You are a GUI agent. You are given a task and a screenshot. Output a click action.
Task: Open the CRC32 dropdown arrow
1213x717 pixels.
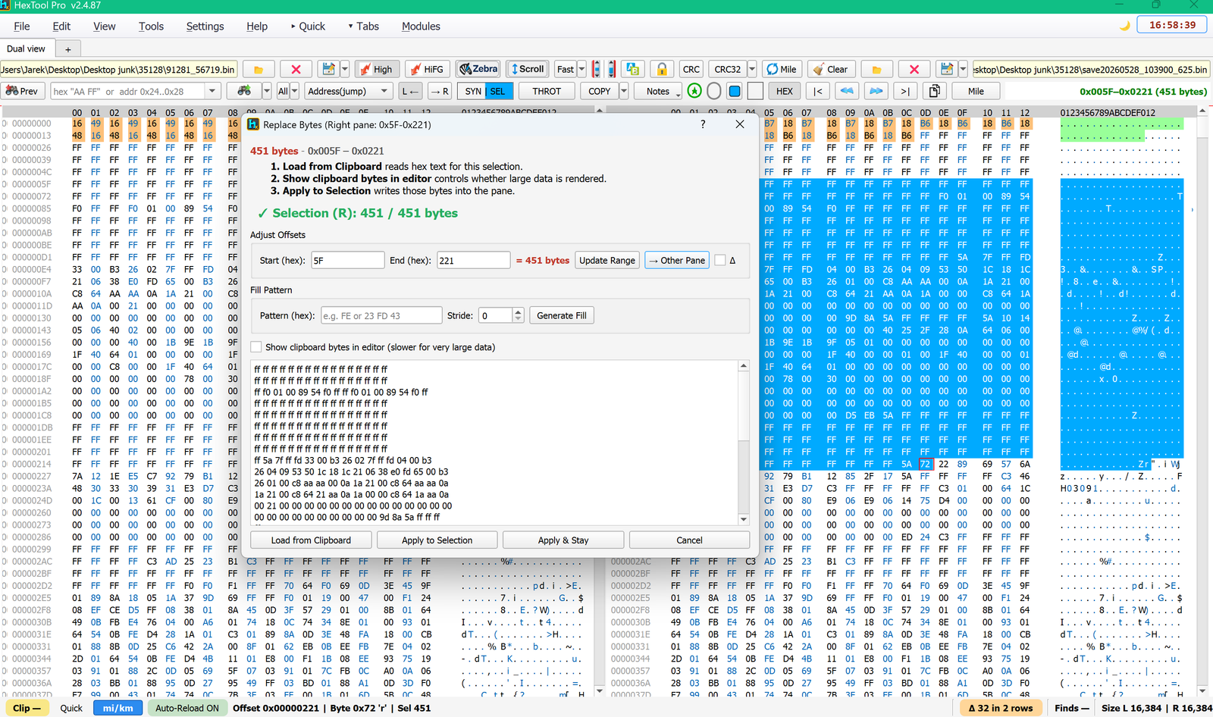tap(752, 69)
